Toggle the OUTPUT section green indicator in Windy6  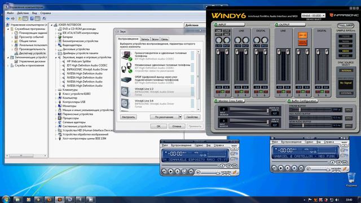(x=276, y=25)
